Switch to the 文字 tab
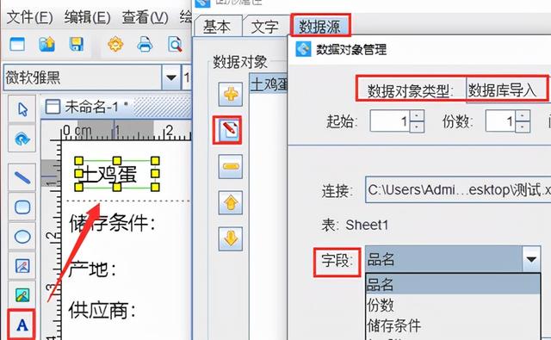The image size is (551, 340). coord(265,27)
